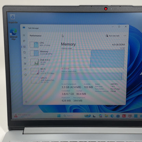This screenshot has height=142, width=142.
Task: Open the Microsoft Edge desktop shortcut
Action: point(13,34)
